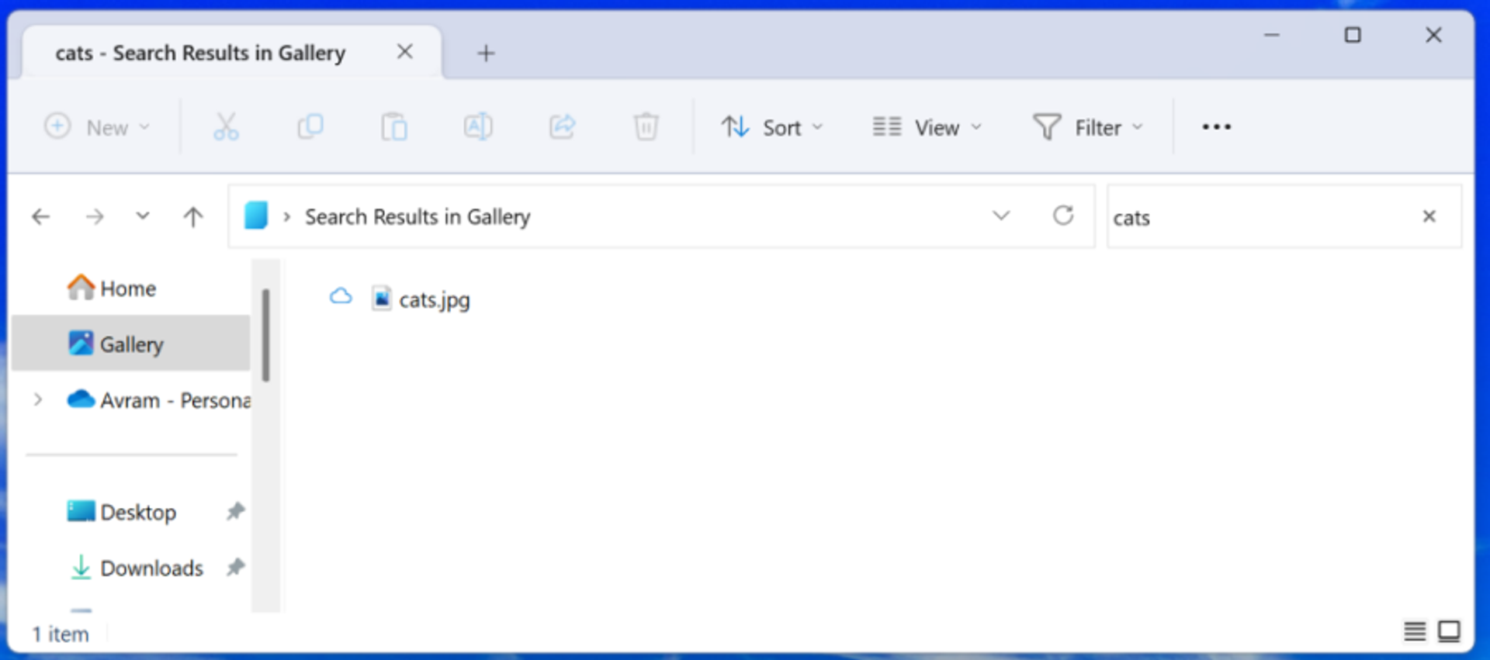Close the File Explorer window
Screen dimensions: 1490x660
[x=1433, y=35]
